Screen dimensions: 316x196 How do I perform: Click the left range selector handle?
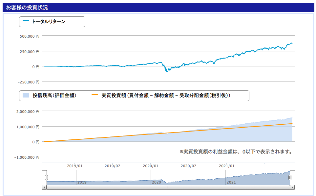click(x=46, y=177)
